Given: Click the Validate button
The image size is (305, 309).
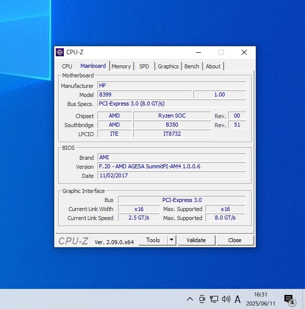Looking at the screenshot, I should click(196, 240).
